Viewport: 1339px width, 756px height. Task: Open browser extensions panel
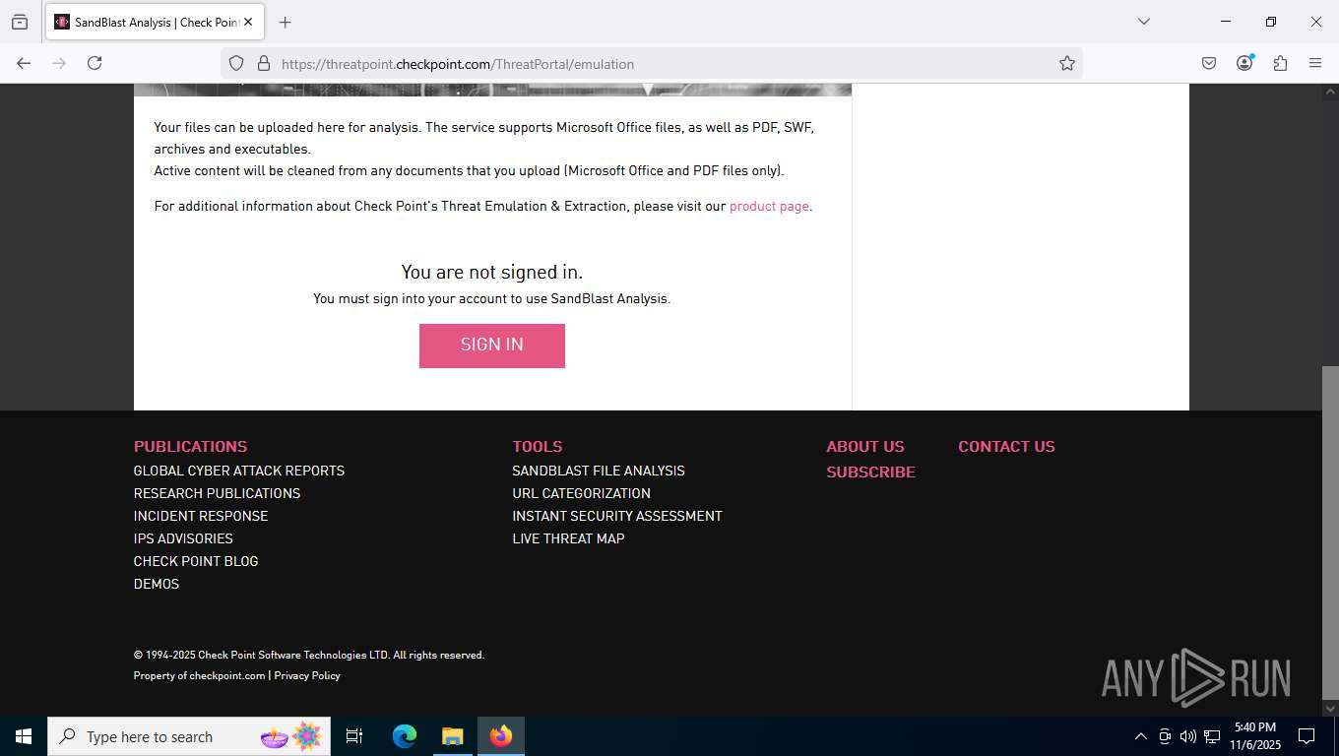tap(1280, 63)
